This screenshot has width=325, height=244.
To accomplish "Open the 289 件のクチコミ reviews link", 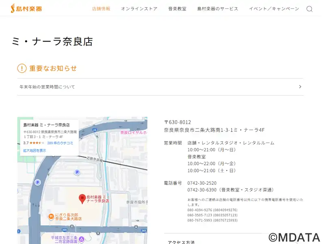I will tap(60, 143).
